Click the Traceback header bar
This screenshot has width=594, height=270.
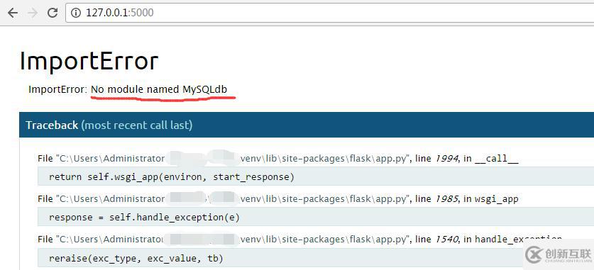[x=307, y=125]
